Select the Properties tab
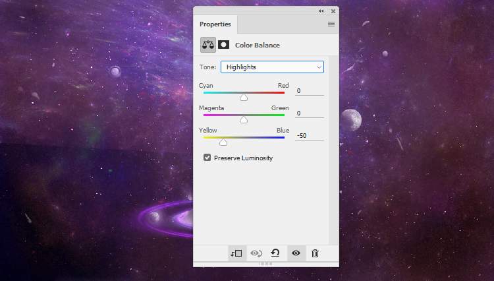The width and height of the screenshot is (494, 281). click(215, 24)
